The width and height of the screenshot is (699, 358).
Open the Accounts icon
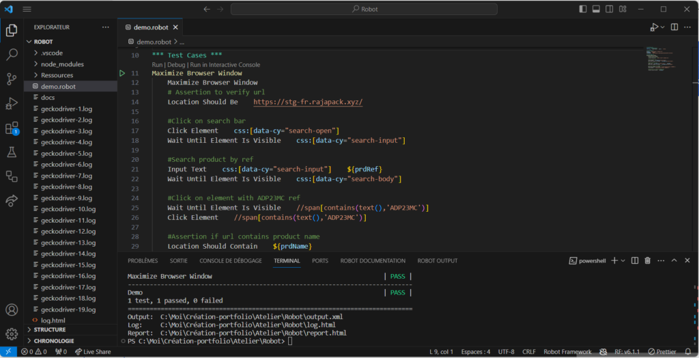coord(12,309)
